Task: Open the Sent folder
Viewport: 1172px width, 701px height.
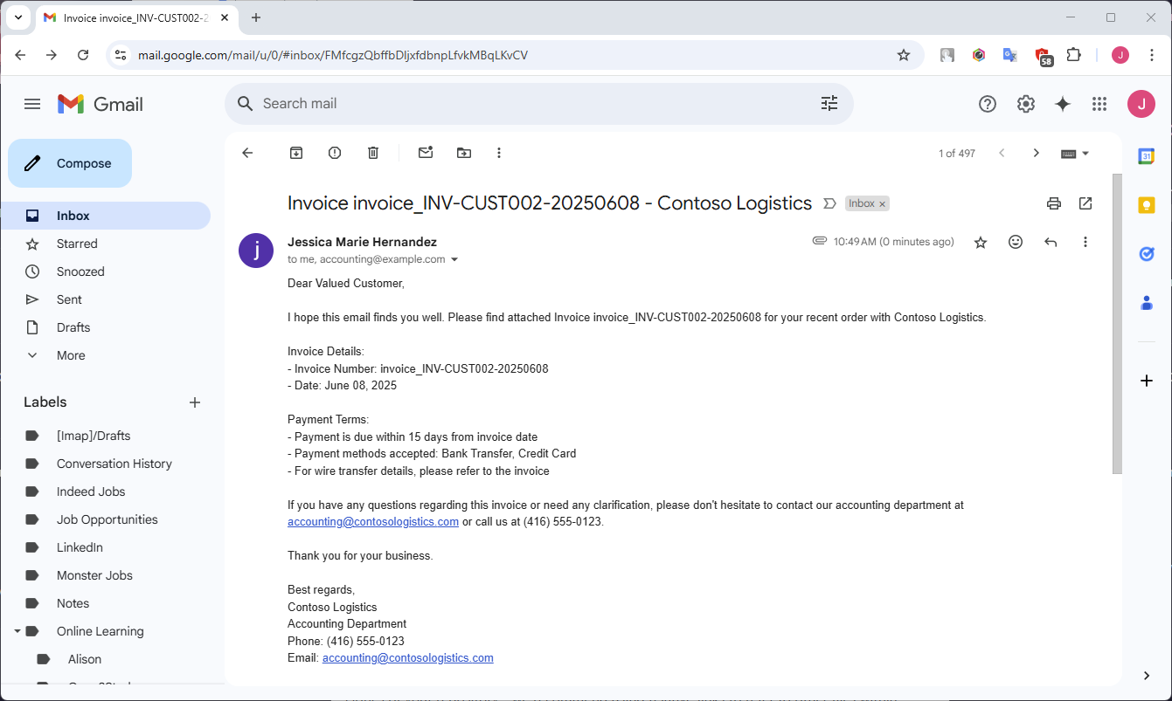Action: pos(69,299)
